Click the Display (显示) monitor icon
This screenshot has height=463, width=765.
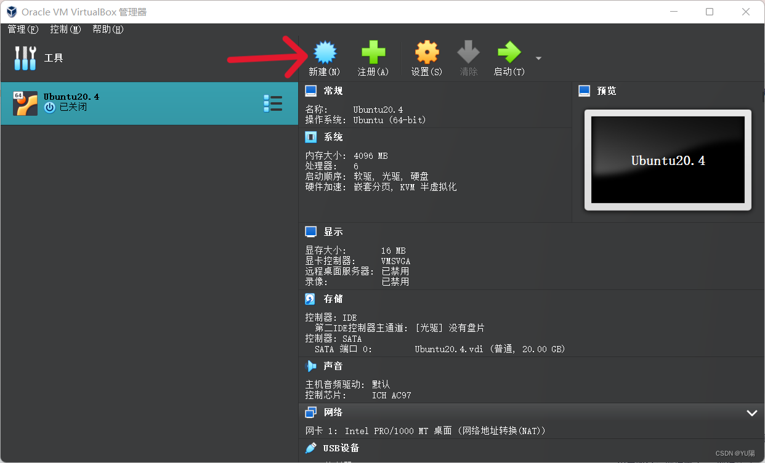[311, 231]
